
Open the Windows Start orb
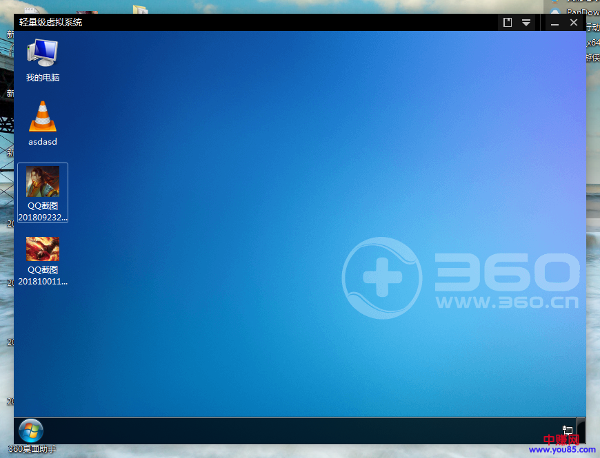[x=31, y=430]
